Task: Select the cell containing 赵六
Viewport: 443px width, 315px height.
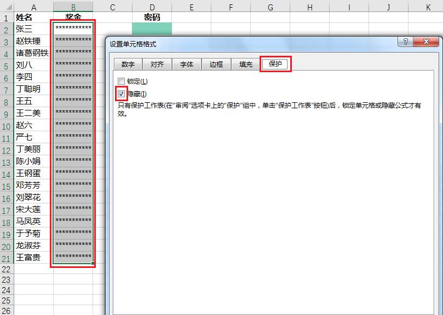Action: [33, 125]
